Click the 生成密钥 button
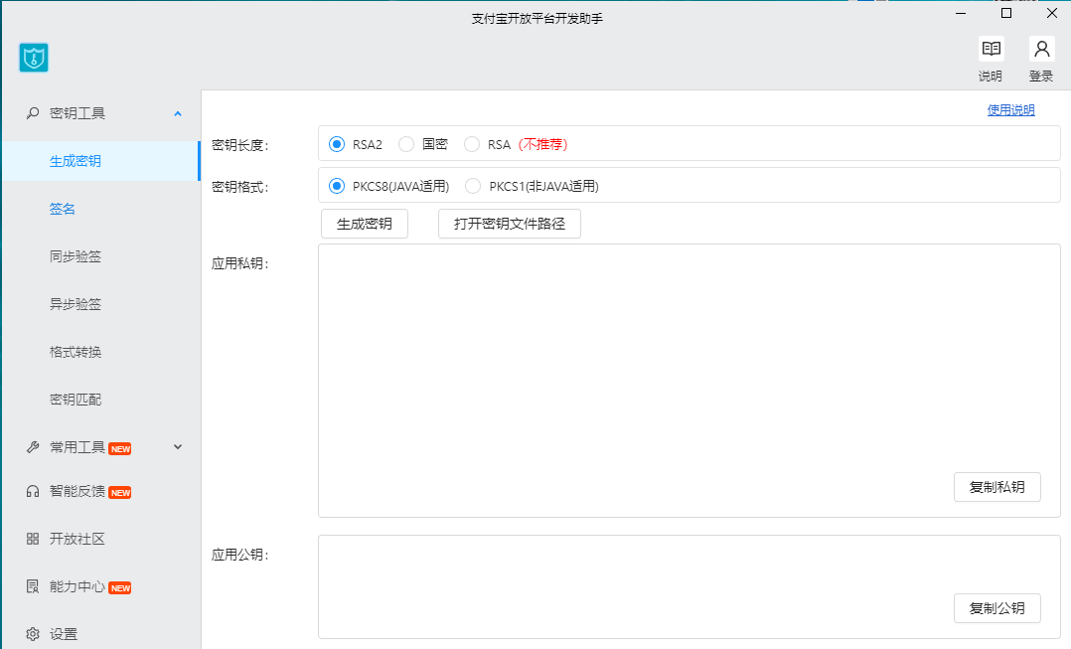Image resolution: width=1071 pixels, height=649 pixels. point(364,224)
